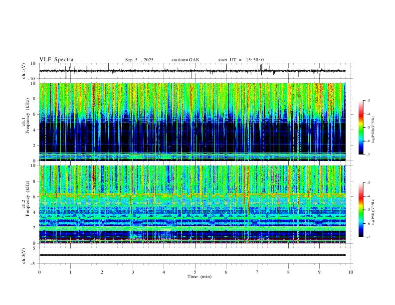The width and height of the screenshot is (395, 305).
Task: Click the "-3" tick on the ch.1 colorbar
Action: point(368,100)
